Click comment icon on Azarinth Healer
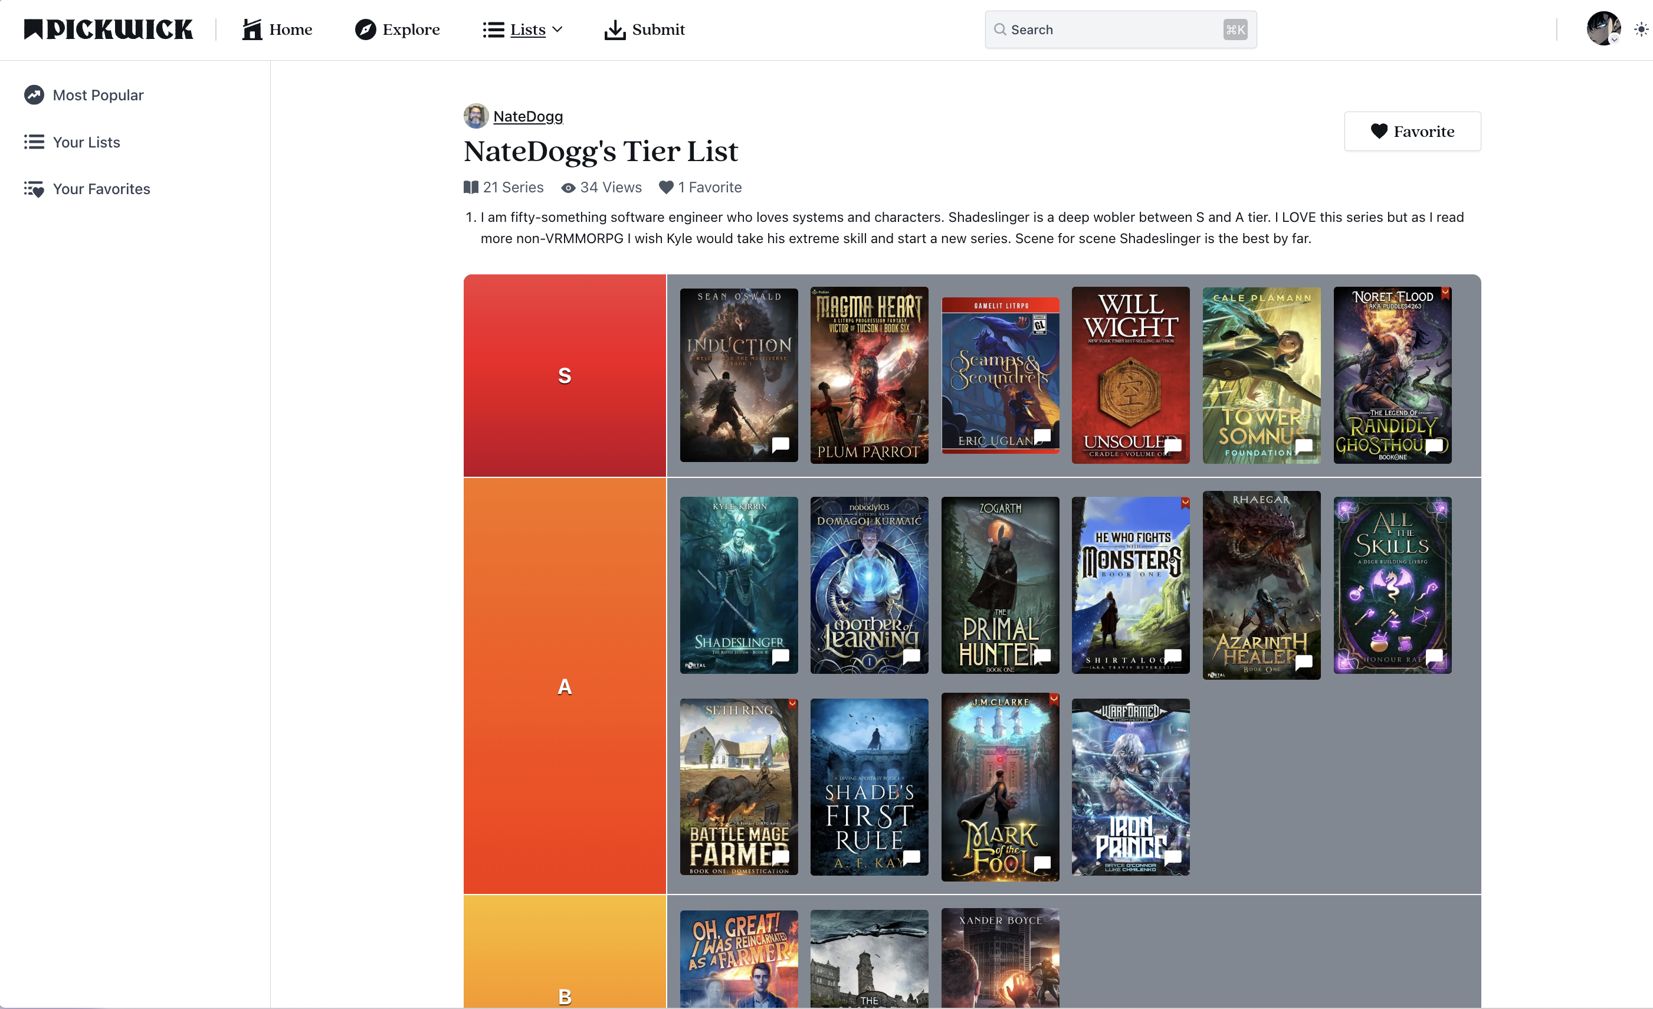 pos(1304,662)
